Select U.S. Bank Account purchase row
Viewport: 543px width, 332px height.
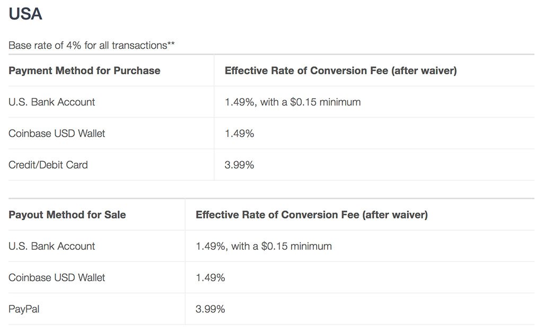click(x=51, y=102)
